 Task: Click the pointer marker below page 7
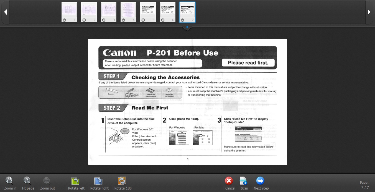(x=187, y=27)
